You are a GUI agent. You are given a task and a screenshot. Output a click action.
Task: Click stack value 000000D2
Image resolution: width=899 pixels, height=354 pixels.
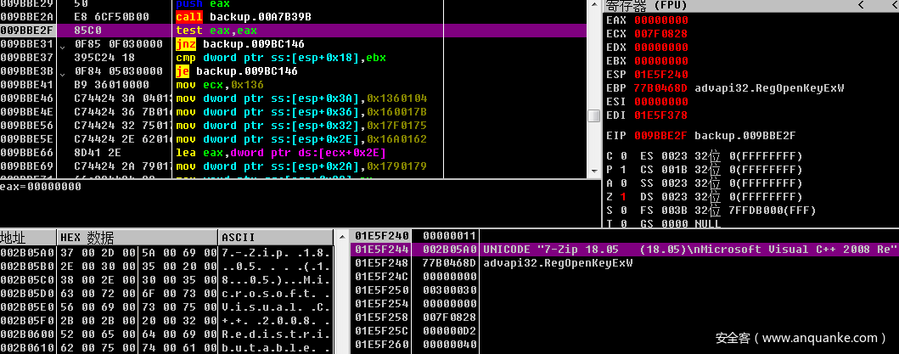(451, 331)
